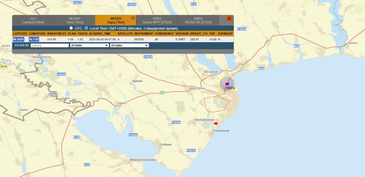Click the Teplodar town label
Image resolution: width=365 pixels, height=177 pixels.
coord(137,81)
